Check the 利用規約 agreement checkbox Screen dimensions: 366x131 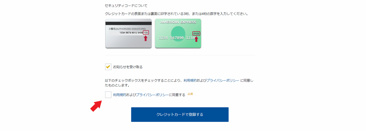108,95
